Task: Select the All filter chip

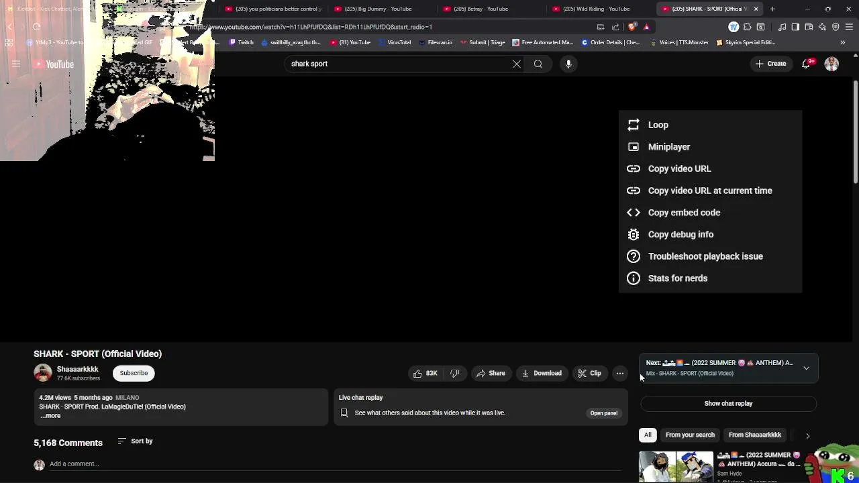Action: 648,435
